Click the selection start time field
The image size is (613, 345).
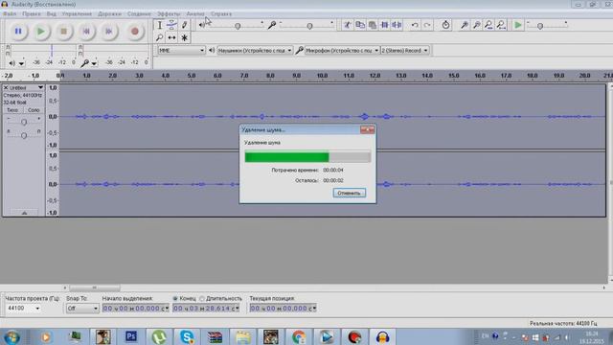tap(136, 309)
